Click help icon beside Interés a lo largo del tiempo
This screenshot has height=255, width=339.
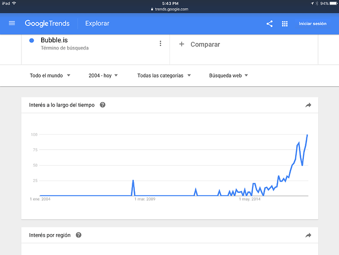[x=103, y=105]
